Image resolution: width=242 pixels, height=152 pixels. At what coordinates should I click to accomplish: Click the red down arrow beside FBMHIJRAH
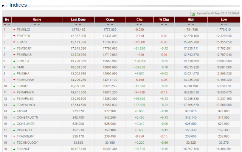(14, 80)
